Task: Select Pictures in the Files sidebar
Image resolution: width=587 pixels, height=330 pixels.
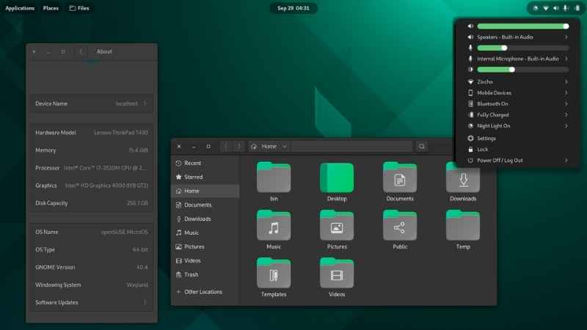Action: pyautogui.click(x=205, y=246)
